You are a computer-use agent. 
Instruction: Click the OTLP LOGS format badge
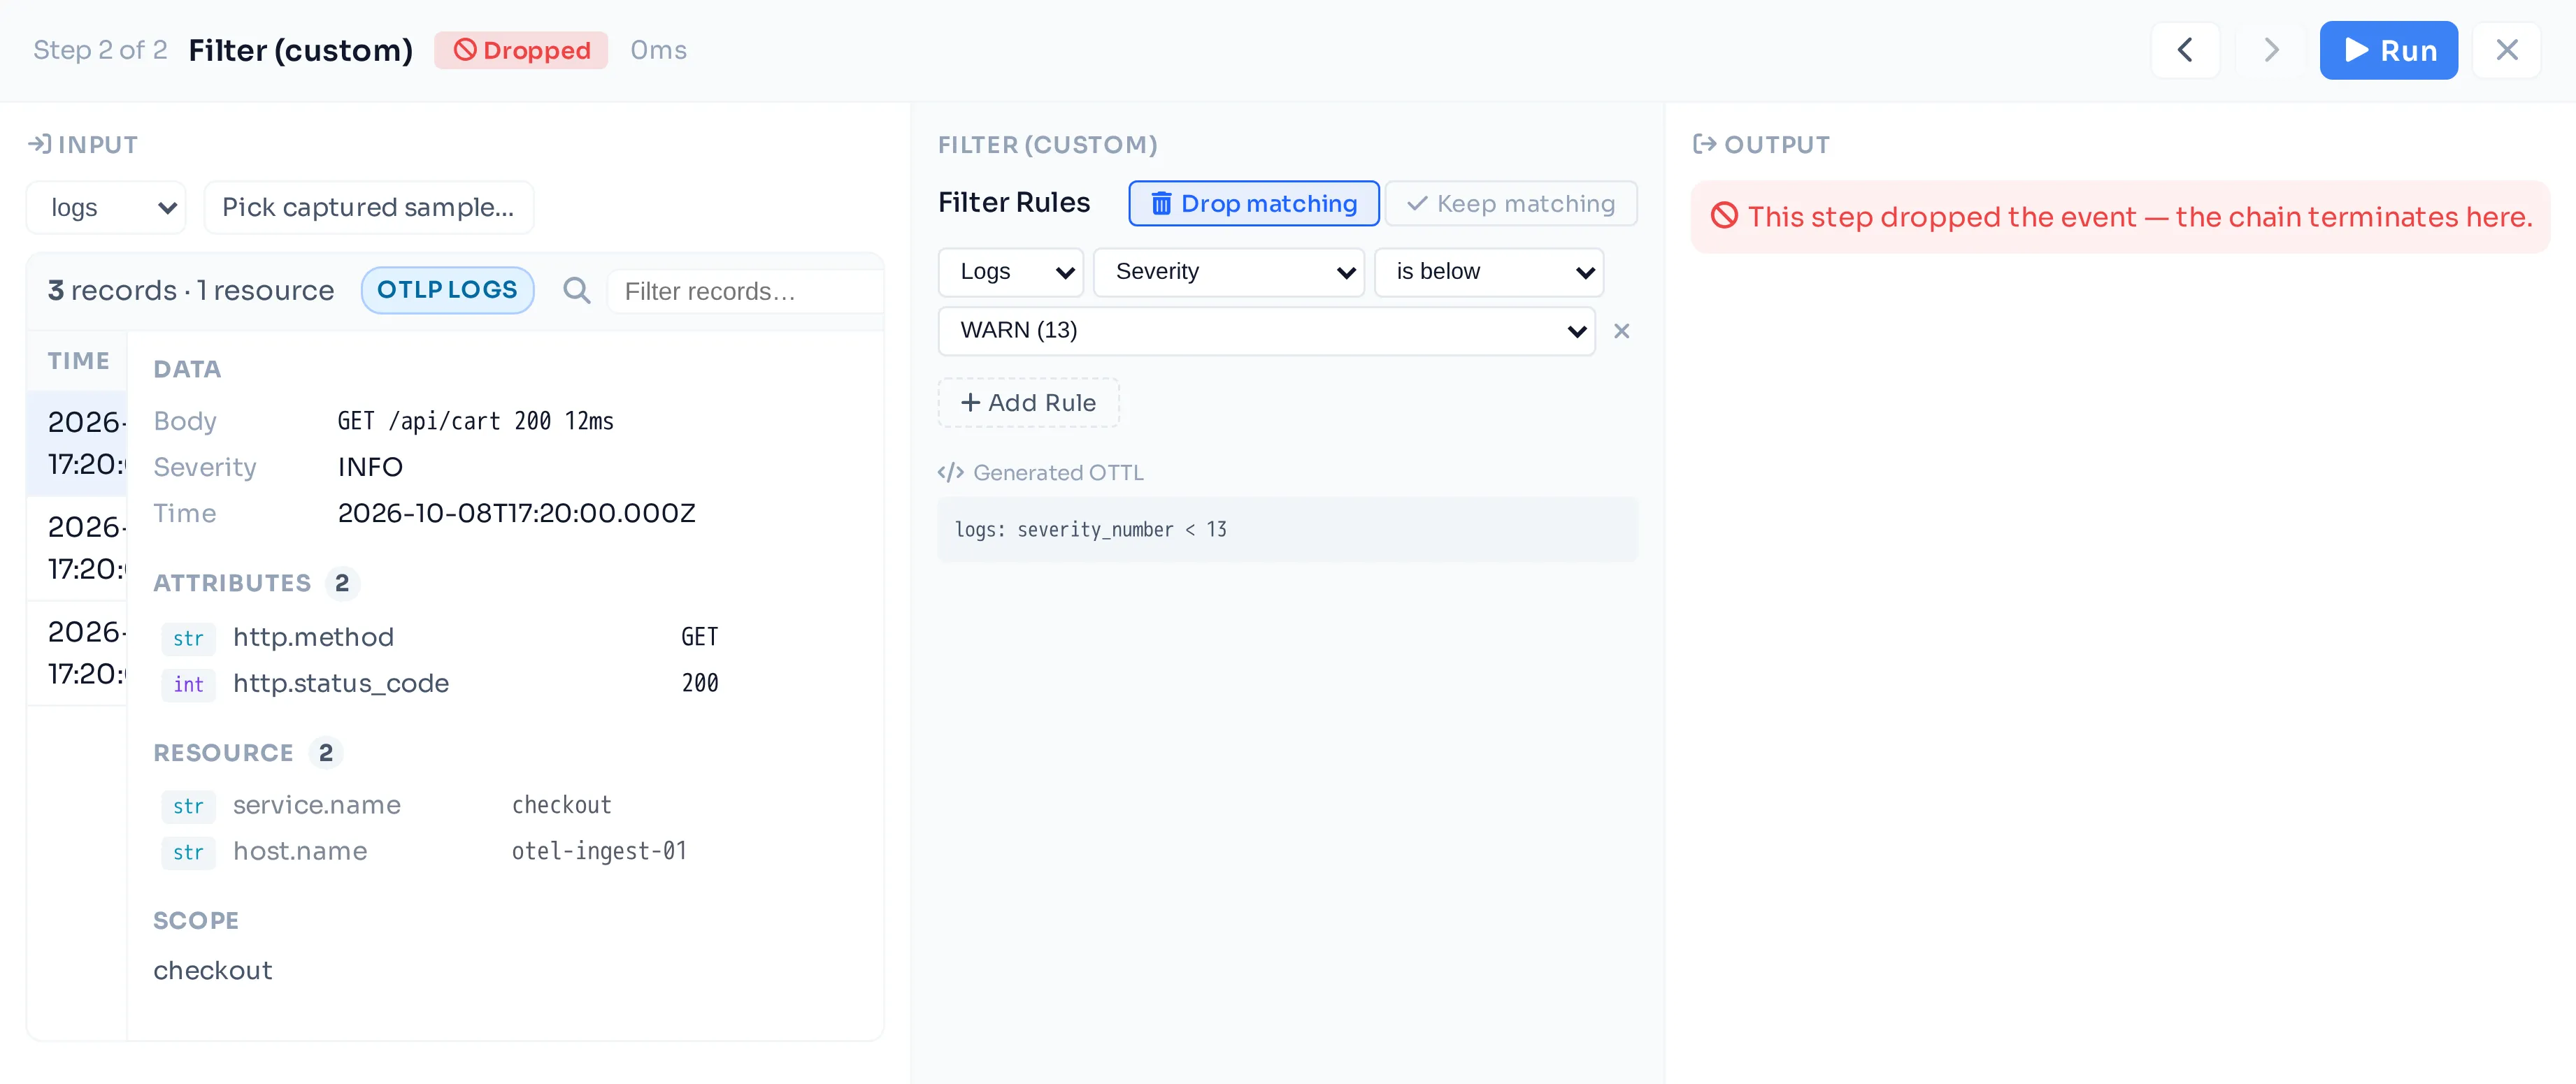[447, 290]
